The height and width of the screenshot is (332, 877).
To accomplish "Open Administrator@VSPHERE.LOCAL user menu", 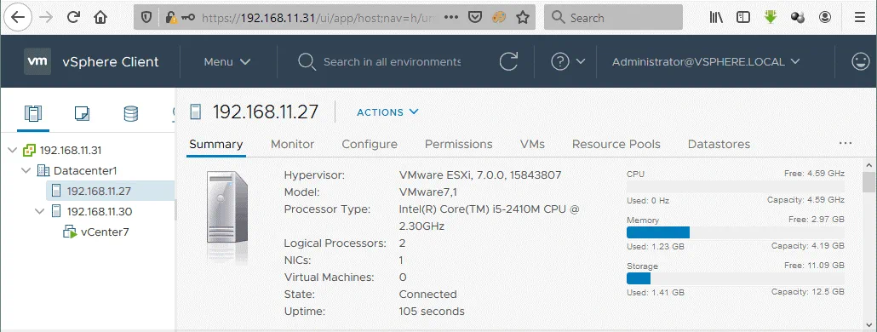I will pyautogui.click(x=706, y=61).
